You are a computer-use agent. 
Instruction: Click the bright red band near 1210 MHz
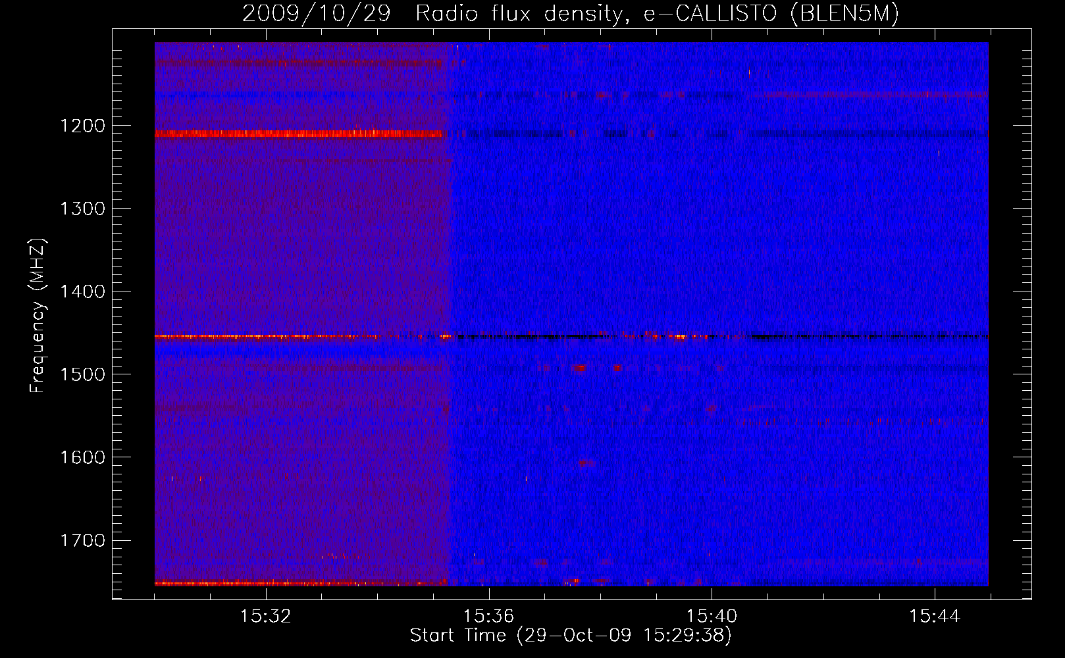[299, 134]
